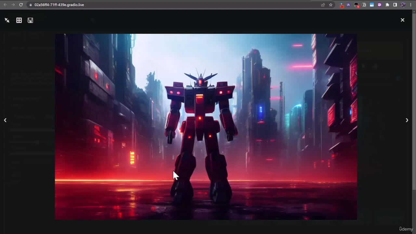Go to the previous image arrow

coord(5,120)
